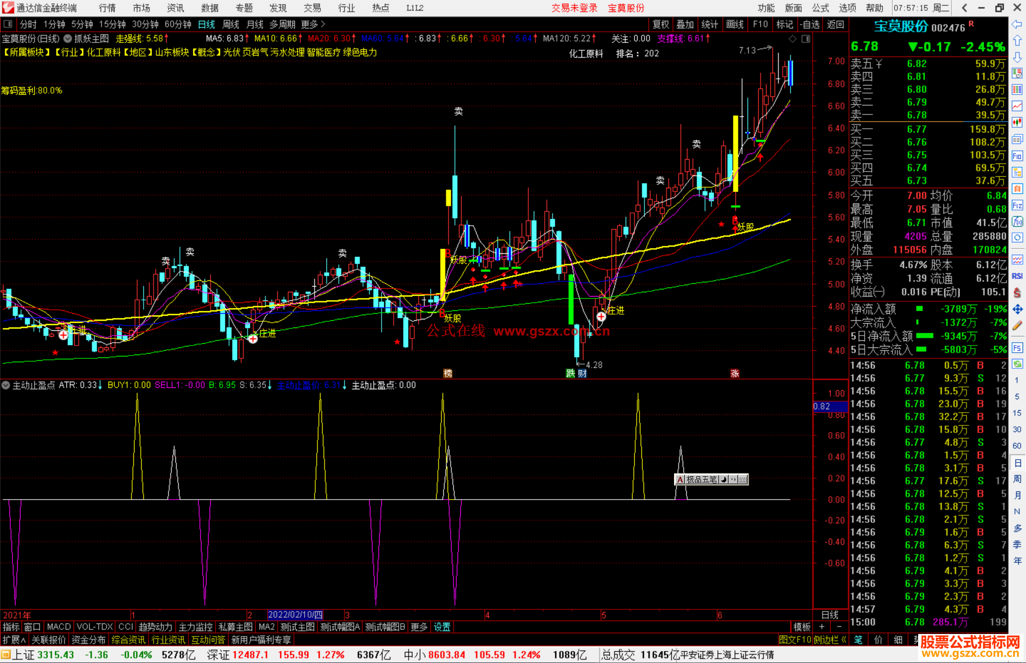The width and height of the screenshot is (1026, 663).
Task: Select the 笔 tick detail tab
Action: [858, 640]
